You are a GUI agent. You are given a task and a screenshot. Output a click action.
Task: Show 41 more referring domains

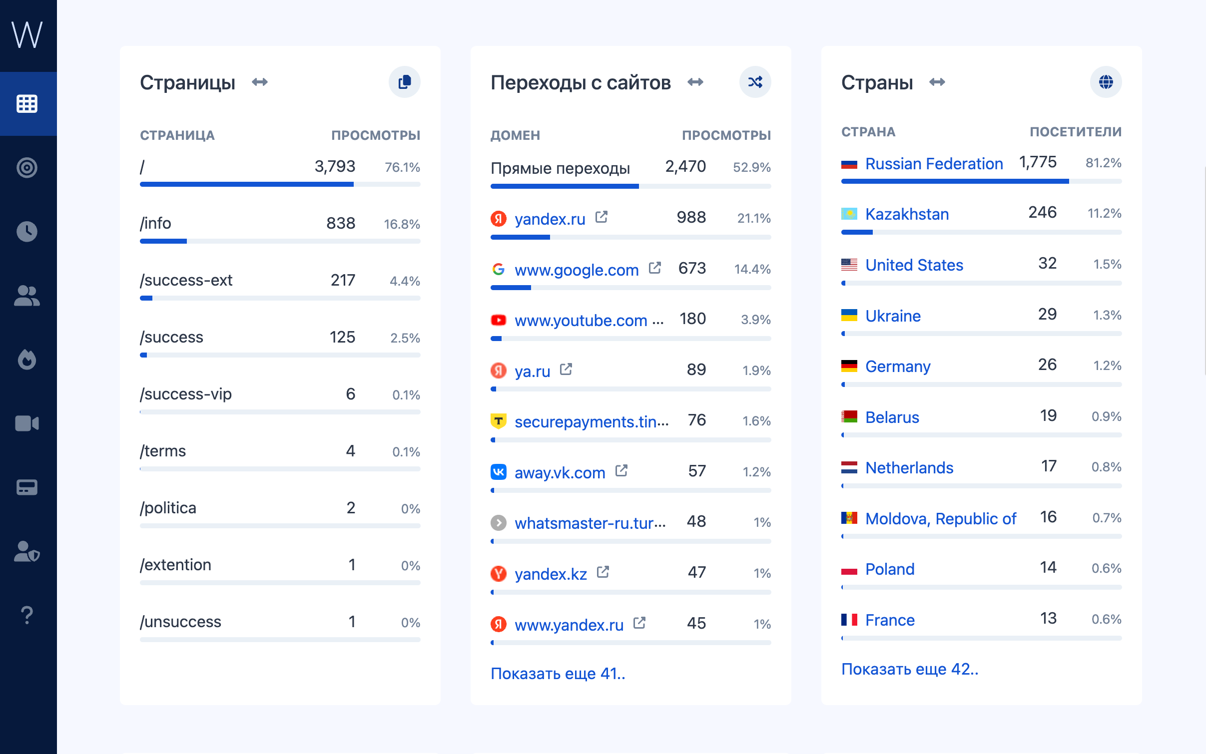click(x=558, y=674)
